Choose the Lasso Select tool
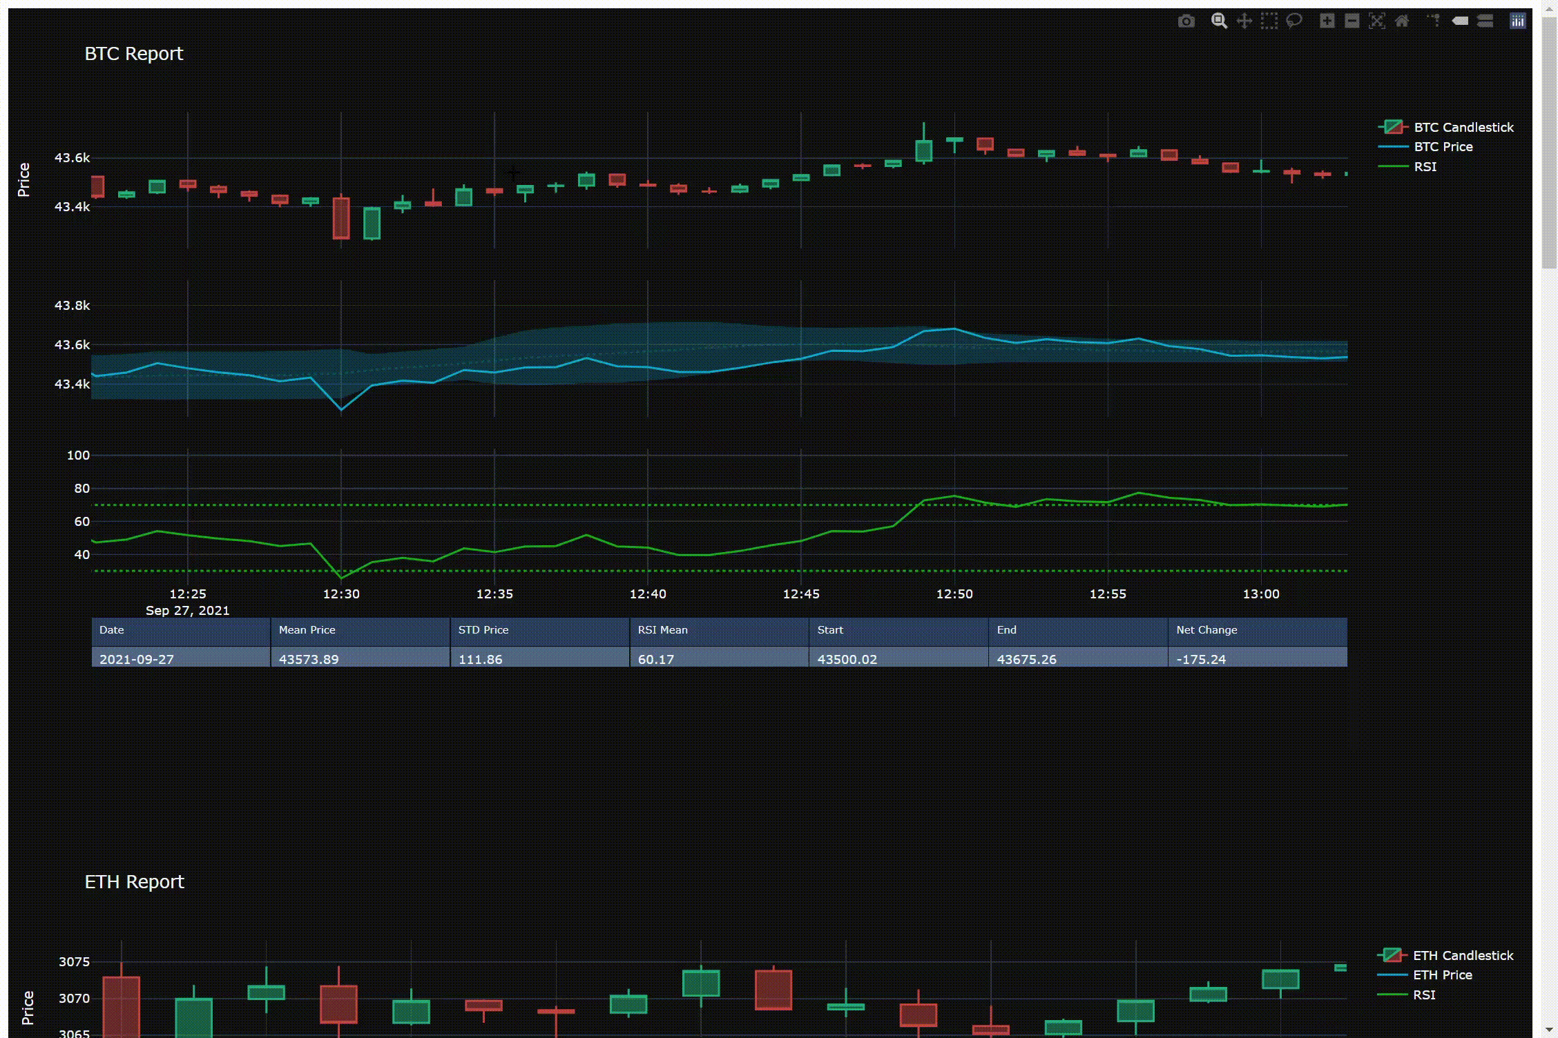This screenshot has width=1558, height=1038. pos(1293,21)
